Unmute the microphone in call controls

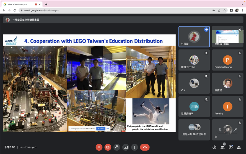click(99, 147)
